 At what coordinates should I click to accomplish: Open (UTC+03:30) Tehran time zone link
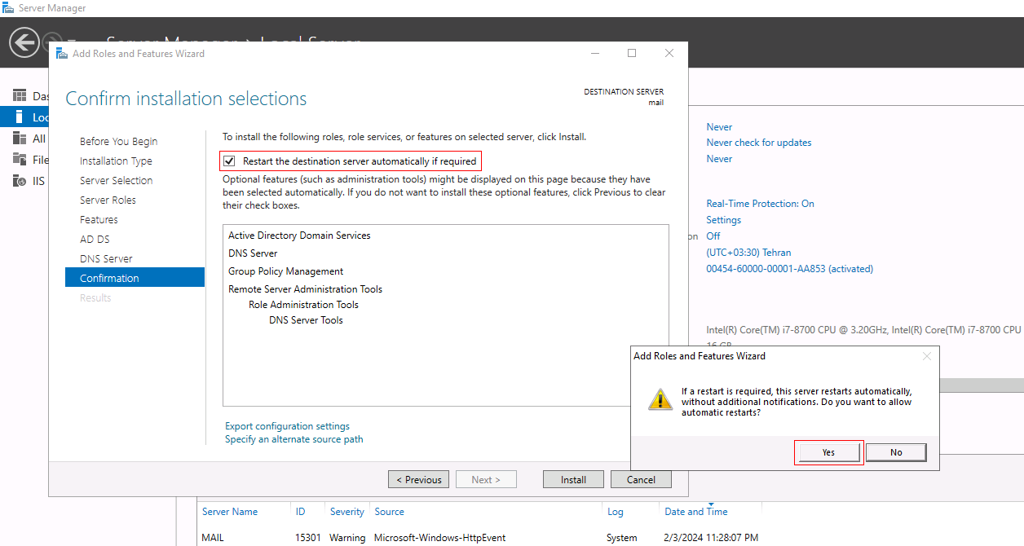tap(748, 253)
